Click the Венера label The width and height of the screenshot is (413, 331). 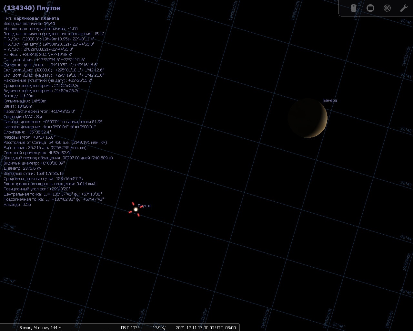pyautogui.click(x=330, y=101)
